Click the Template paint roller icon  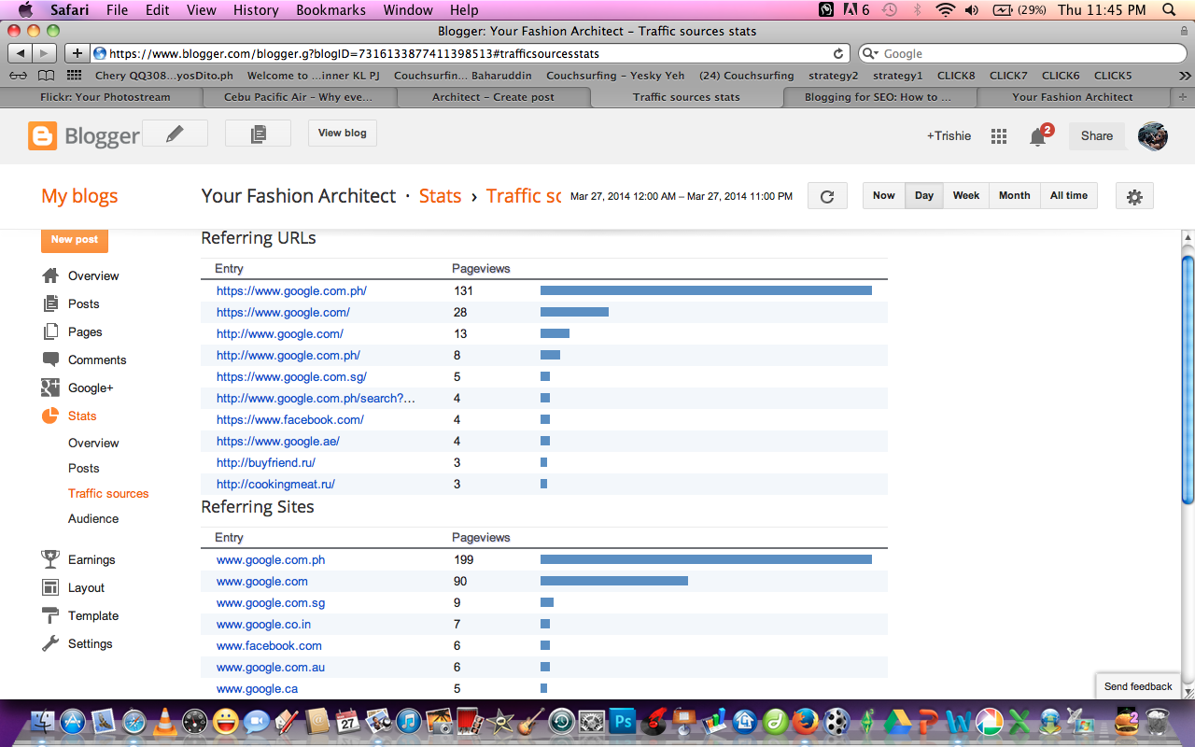tap(50, 615)
